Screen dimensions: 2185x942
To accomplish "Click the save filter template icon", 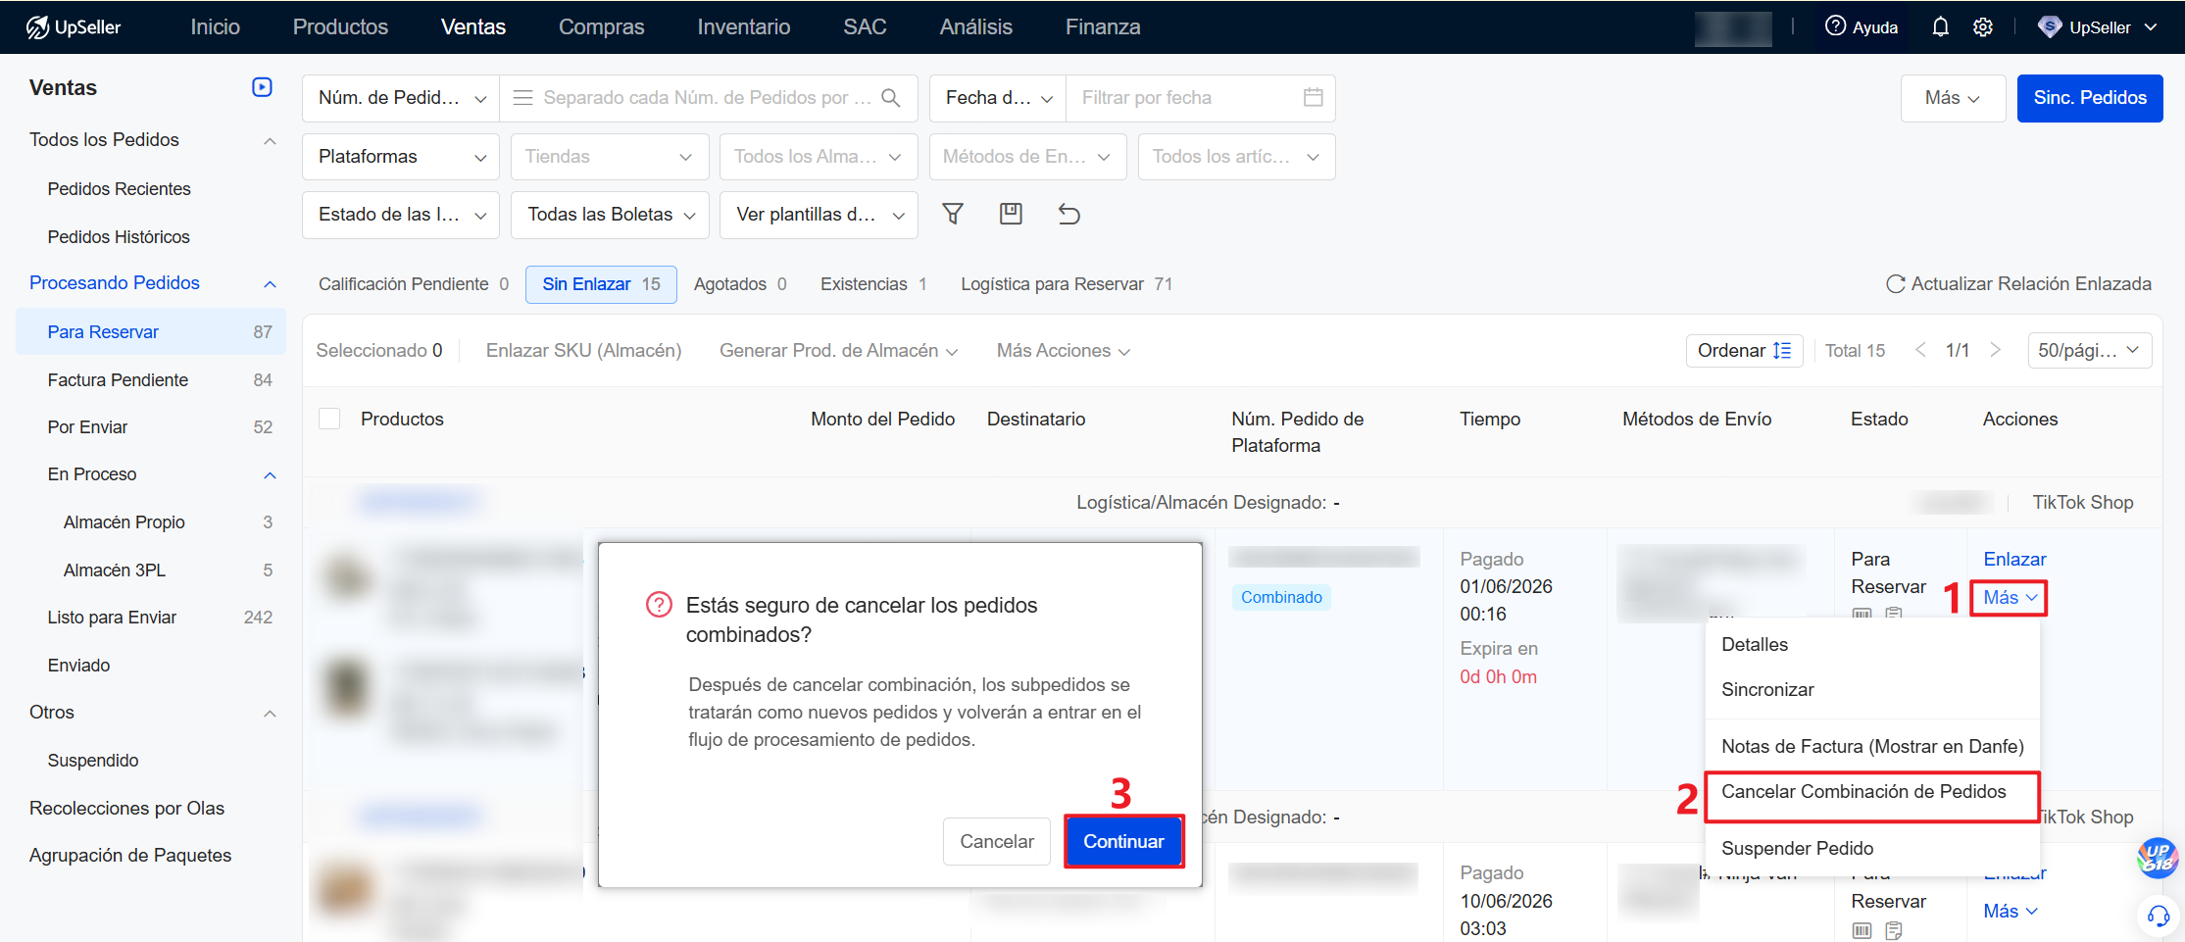I will tap(1011, 214).
